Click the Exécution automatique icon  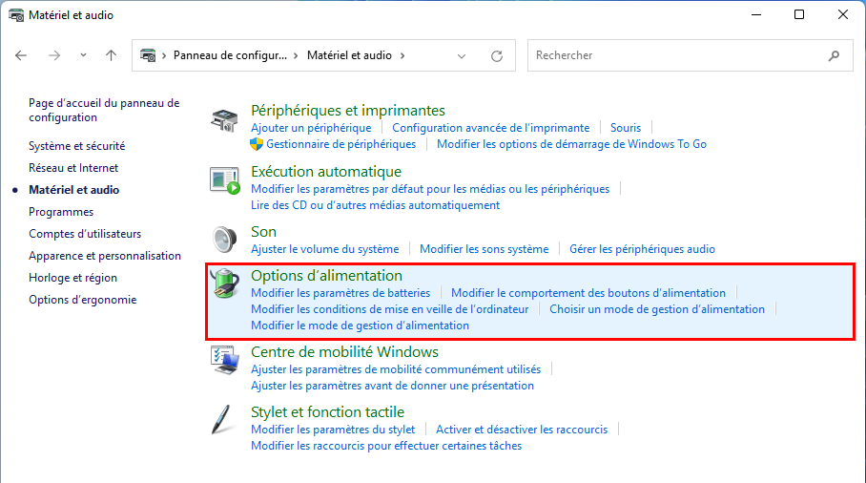coord(225,180)
